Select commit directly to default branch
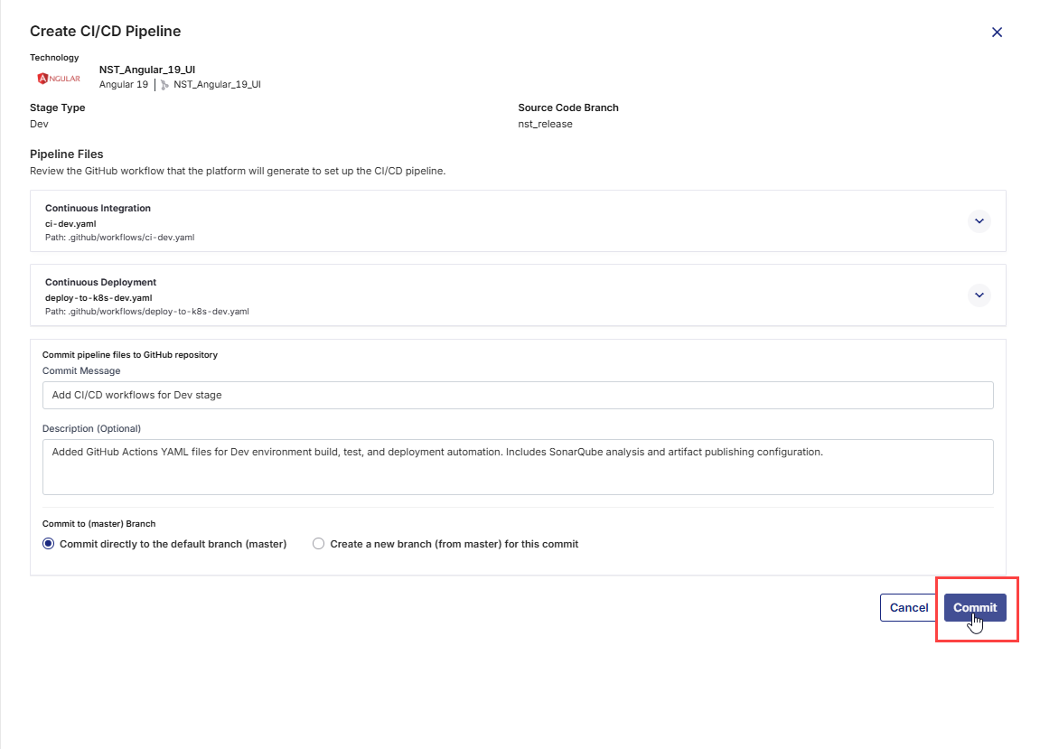 tap(49, 544)
